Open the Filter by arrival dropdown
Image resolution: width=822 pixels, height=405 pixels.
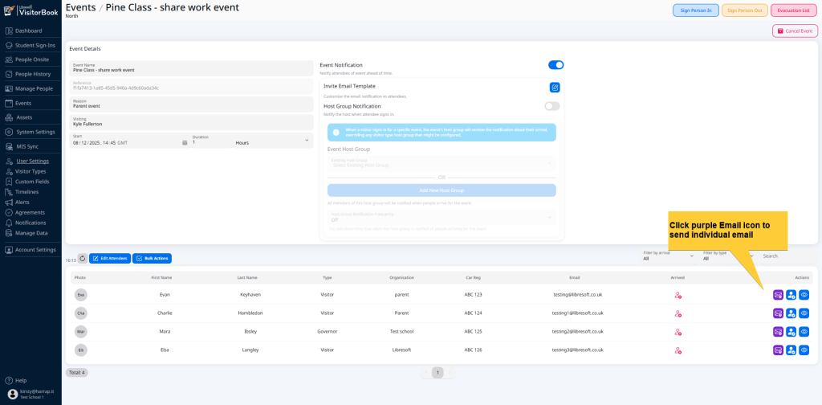[x=667, y=256]
